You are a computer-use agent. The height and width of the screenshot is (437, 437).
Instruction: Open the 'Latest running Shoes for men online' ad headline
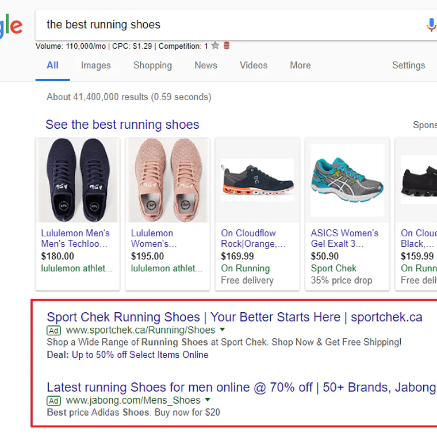pos(241,388)
